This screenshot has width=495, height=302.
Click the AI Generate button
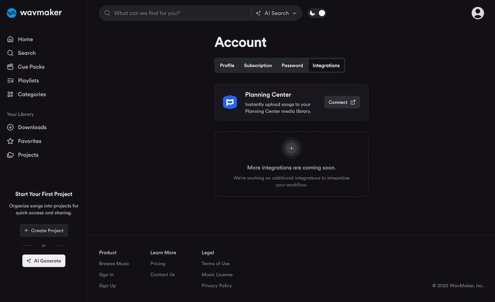tap(44, 261)
